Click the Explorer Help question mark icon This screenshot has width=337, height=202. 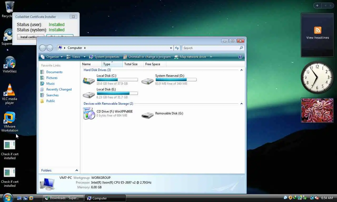pos(240,57)
